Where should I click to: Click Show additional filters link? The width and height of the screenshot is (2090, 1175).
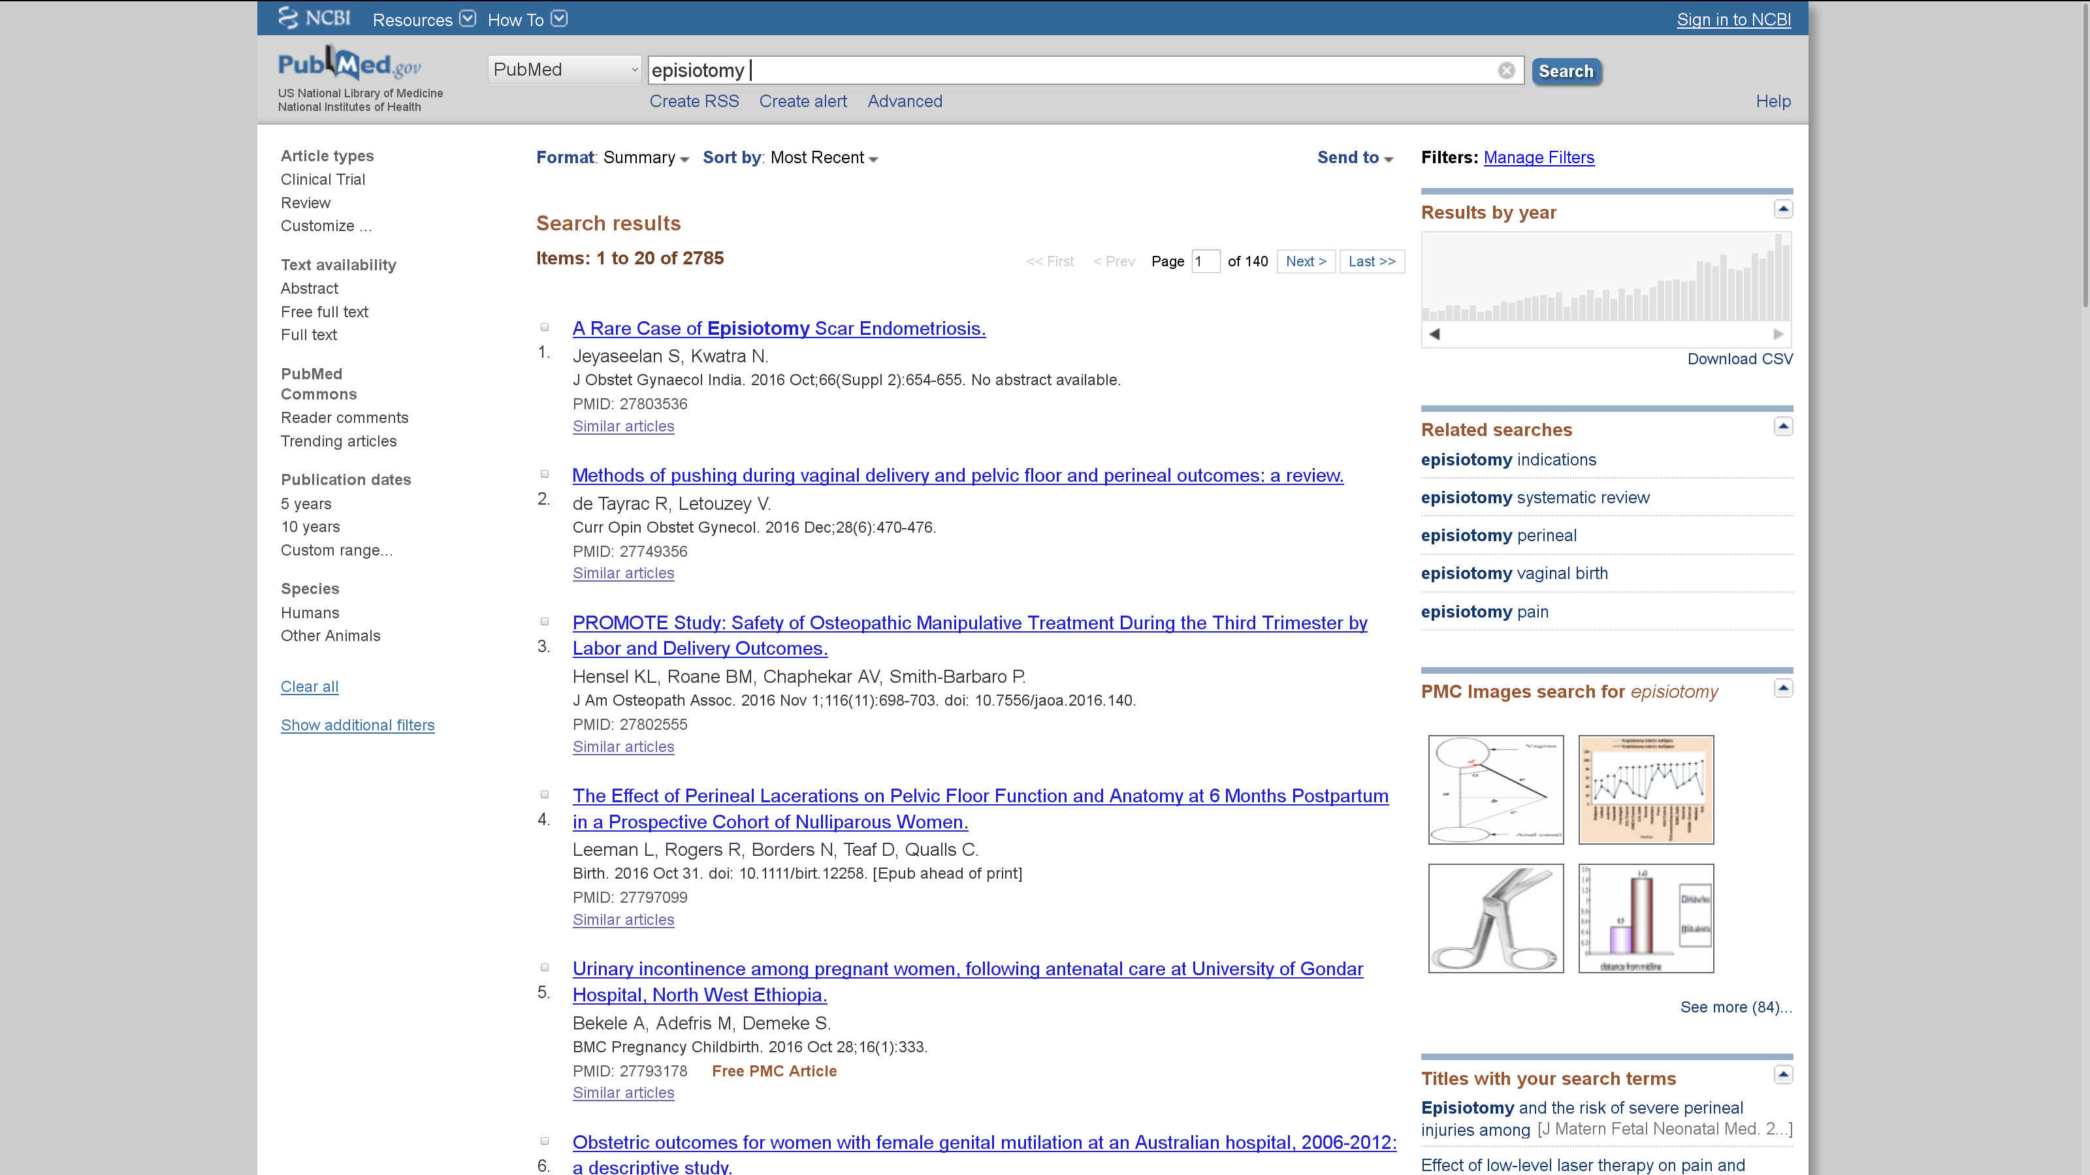(357, 725)
